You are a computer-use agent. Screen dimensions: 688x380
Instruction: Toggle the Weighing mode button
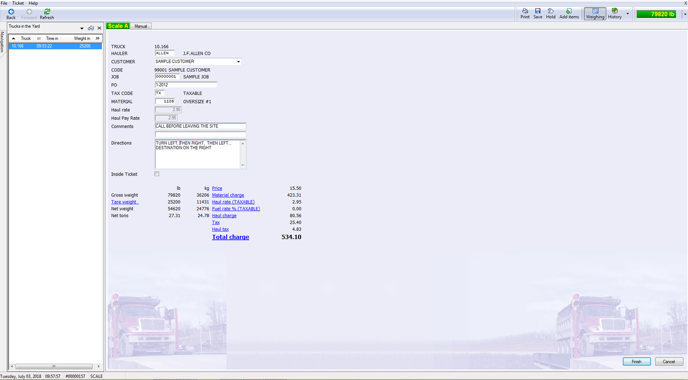pyautogui.click(x=595, y=13)
